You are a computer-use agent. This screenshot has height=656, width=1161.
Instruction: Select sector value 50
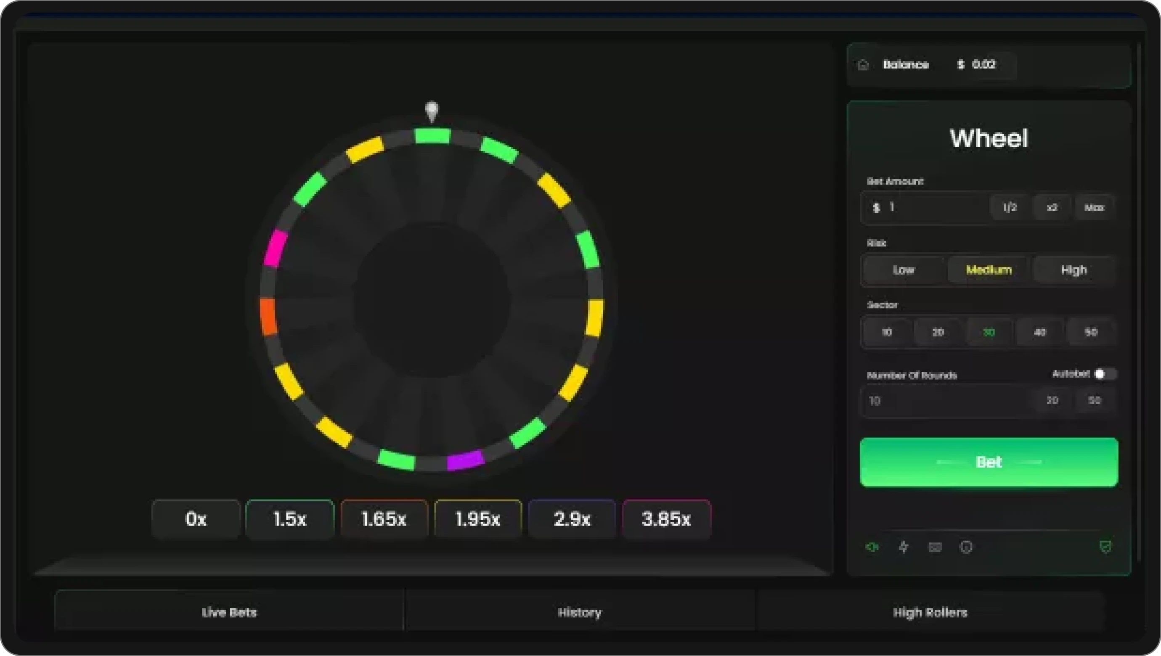click(1091, 332)
